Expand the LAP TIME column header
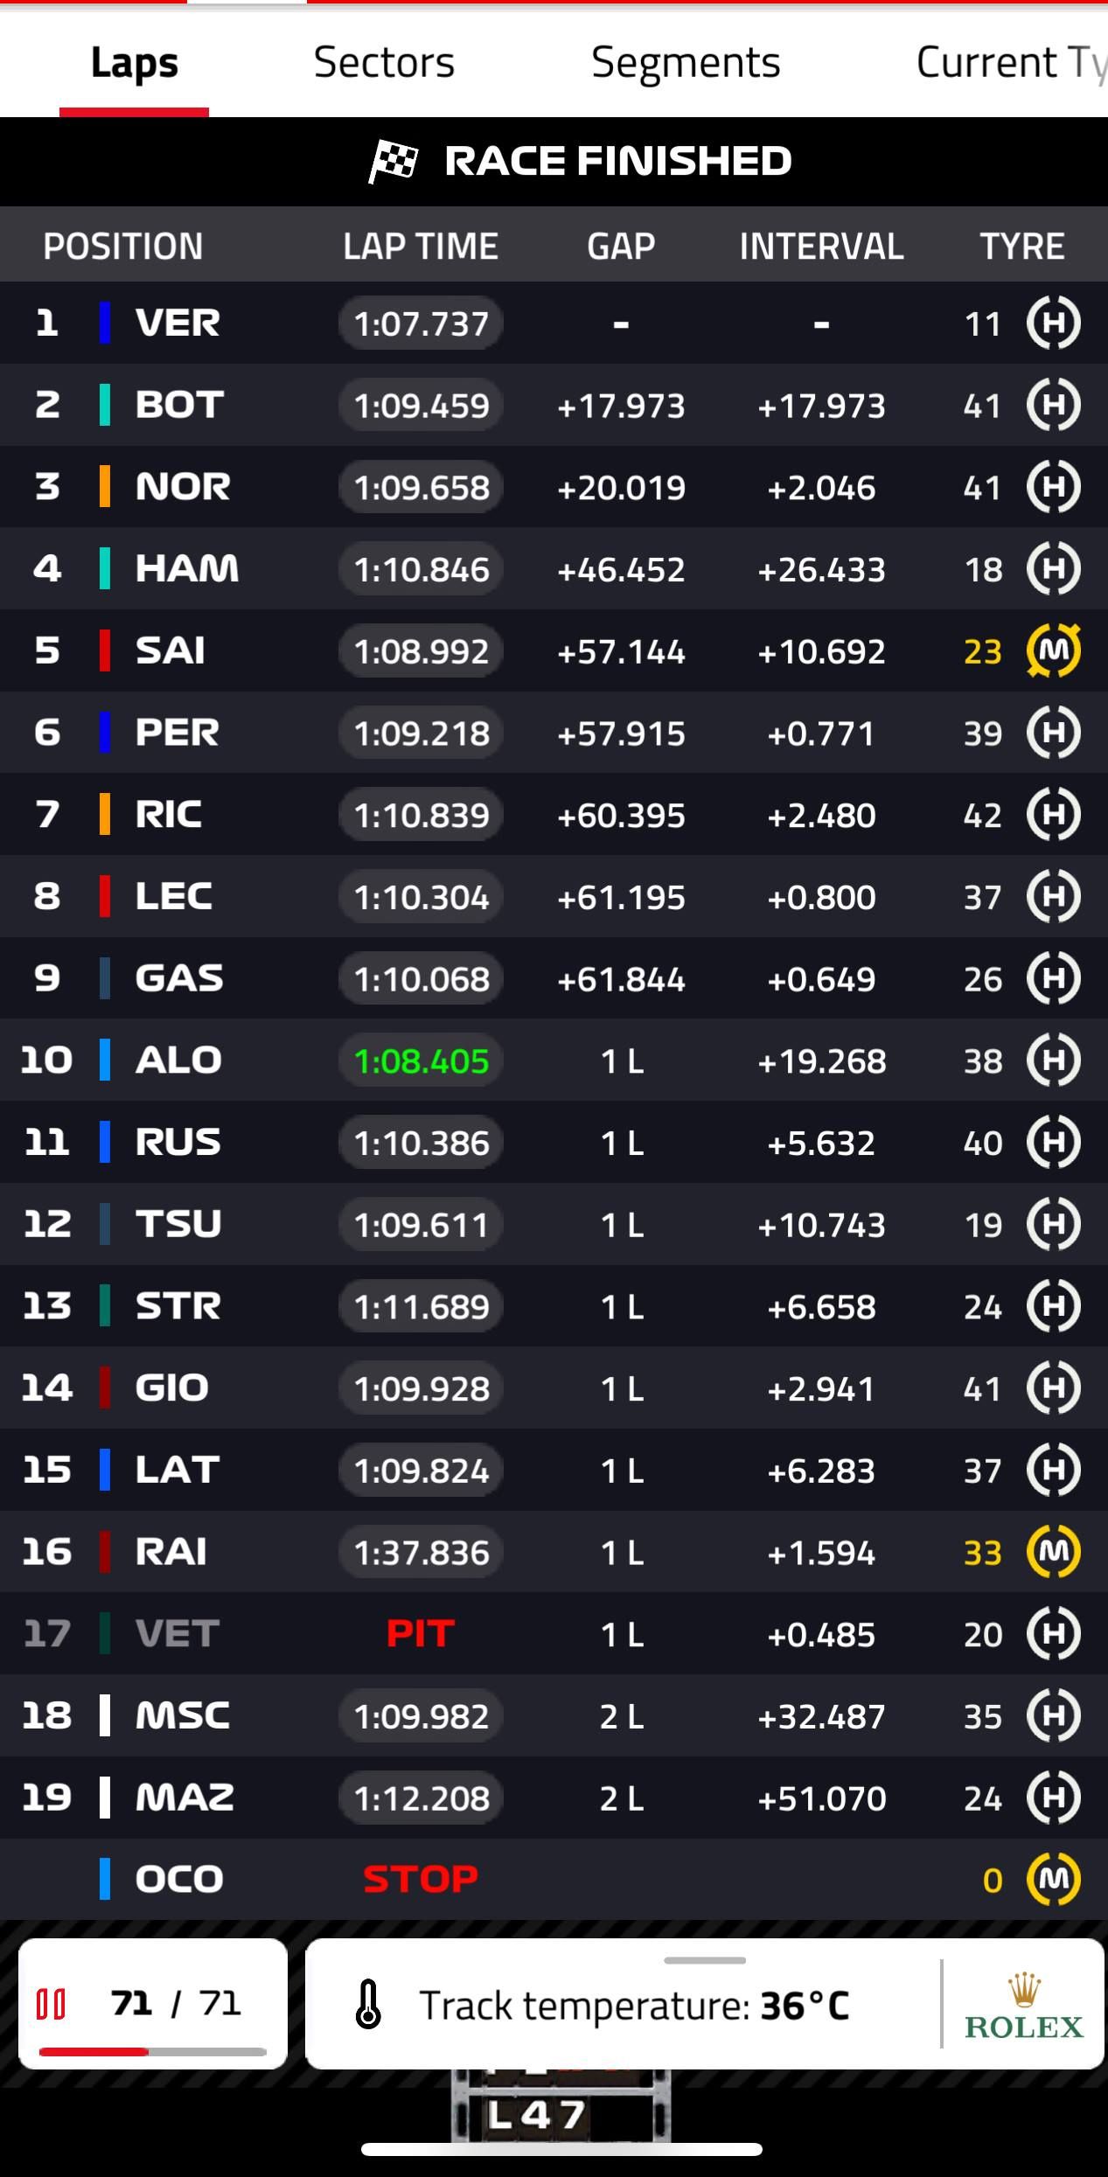This screenshot has height=2177, width=1108. [420, 246]
